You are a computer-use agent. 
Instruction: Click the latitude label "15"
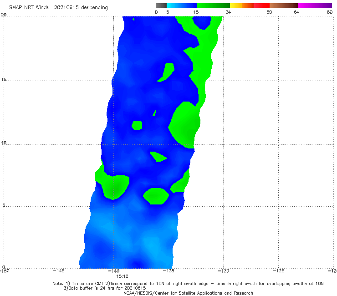[x=4, y=80]
